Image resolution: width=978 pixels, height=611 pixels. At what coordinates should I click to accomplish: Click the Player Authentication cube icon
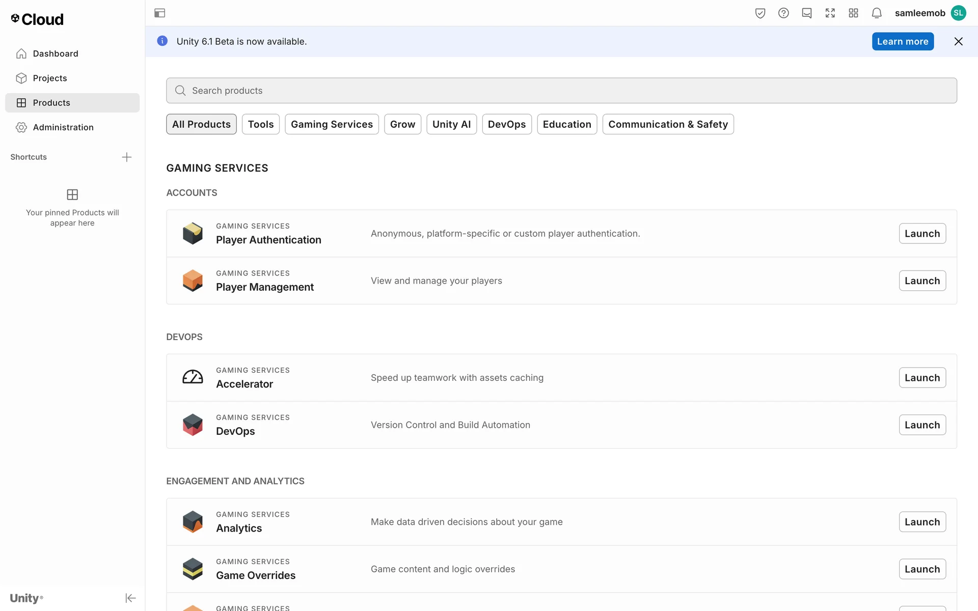193,233
